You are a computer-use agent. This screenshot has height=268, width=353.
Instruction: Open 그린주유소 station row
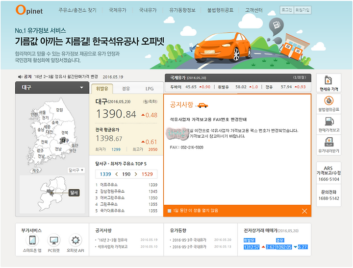[x=126, y=204]
